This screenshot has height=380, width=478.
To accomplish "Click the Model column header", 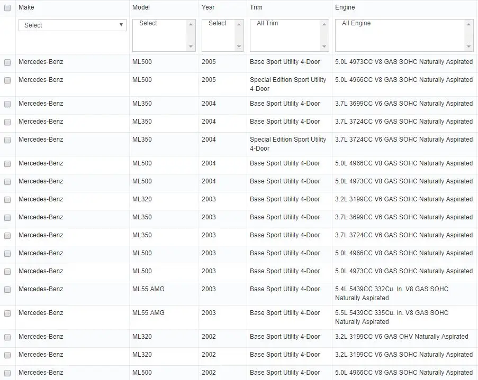I will pyautogui.click(x=141, y=7).
